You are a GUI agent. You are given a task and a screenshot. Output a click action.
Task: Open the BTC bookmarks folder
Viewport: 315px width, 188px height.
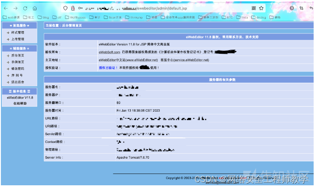coord(227,17)
